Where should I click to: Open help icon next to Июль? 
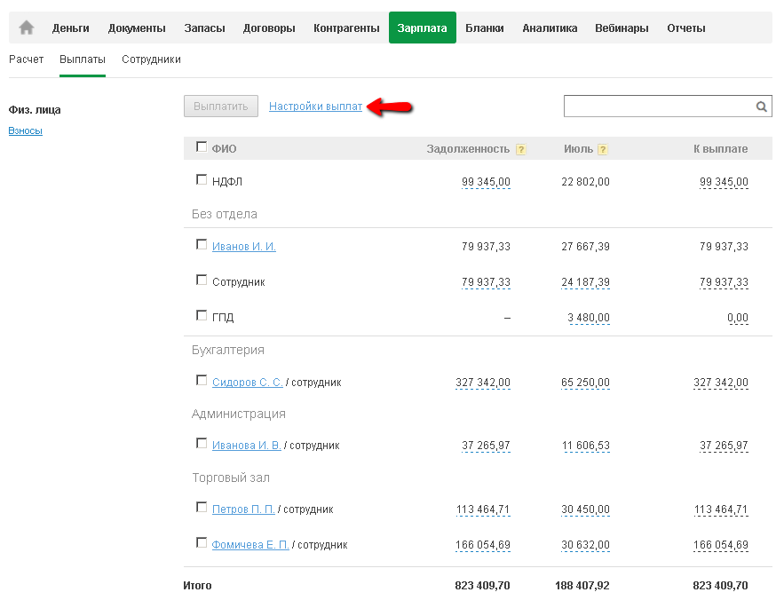click(603, 150)
